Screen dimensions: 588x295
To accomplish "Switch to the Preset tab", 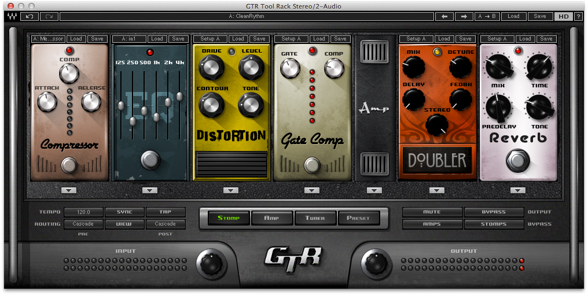I will [358, 218].
